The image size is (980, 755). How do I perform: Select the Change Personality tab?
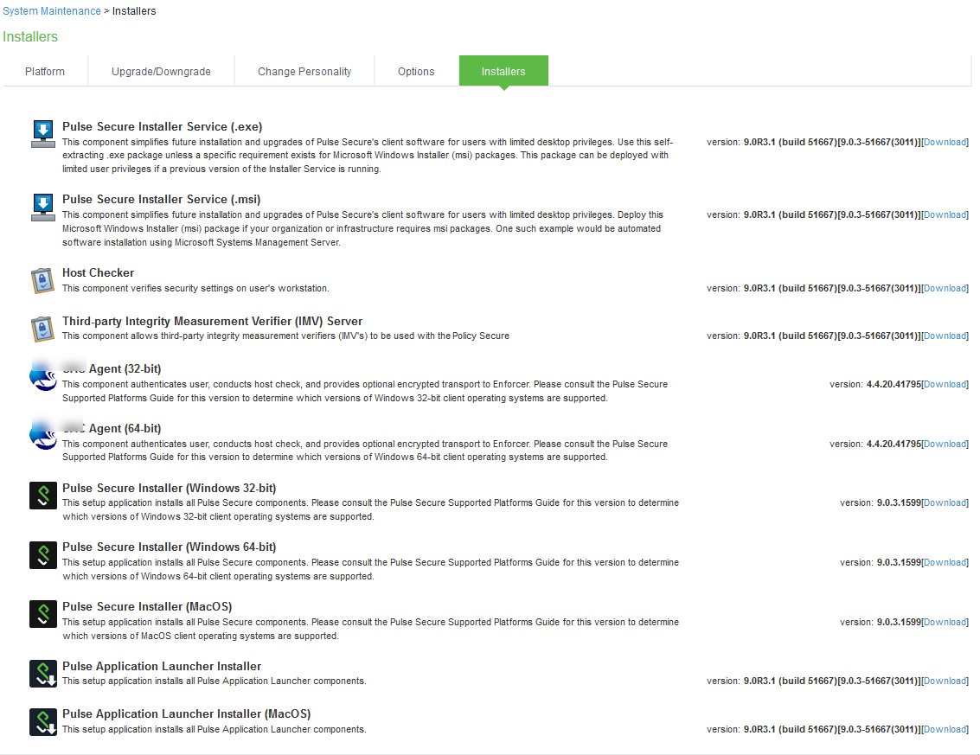tap(304, 72)
